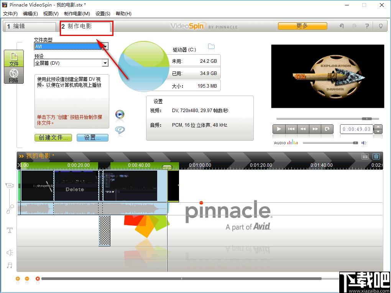Open the 制作电影(M) menu
The image size is (391, 293).
pos(77,14)
